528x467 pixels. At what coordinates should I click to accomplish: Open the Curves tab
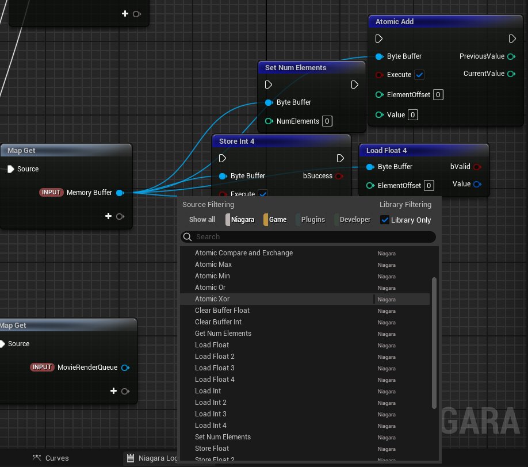[51, 458]
